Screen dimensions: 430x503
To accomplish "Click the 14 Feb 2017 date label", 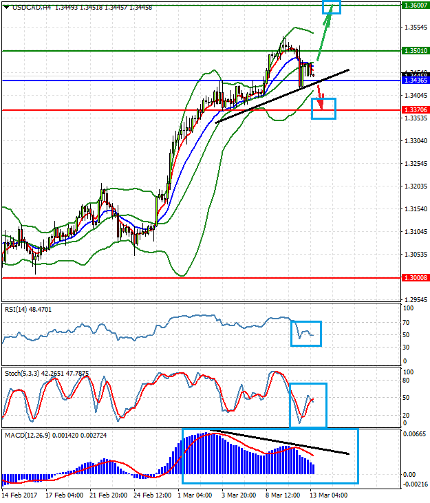I will 20,495.
